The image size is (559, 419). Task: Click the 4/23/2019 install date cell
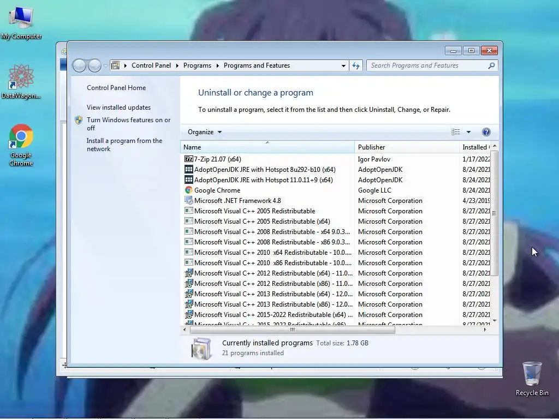[476, 201]
